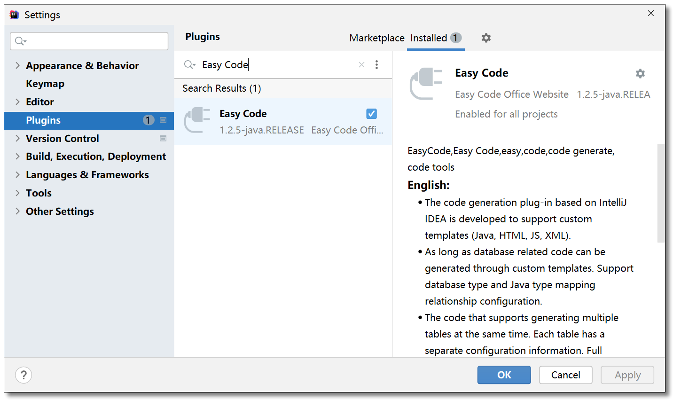Screen dimensions: 673x400
Task: Click the Easy Code plug icon in results
Action: point(197,120)
